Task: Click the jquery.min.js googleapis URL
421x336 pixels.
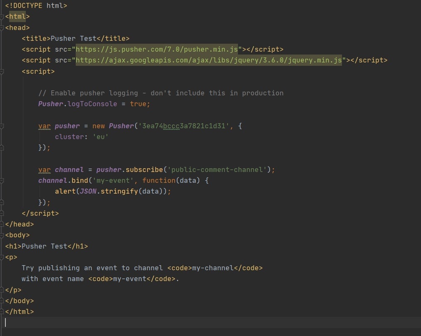Action: (208, 60)
